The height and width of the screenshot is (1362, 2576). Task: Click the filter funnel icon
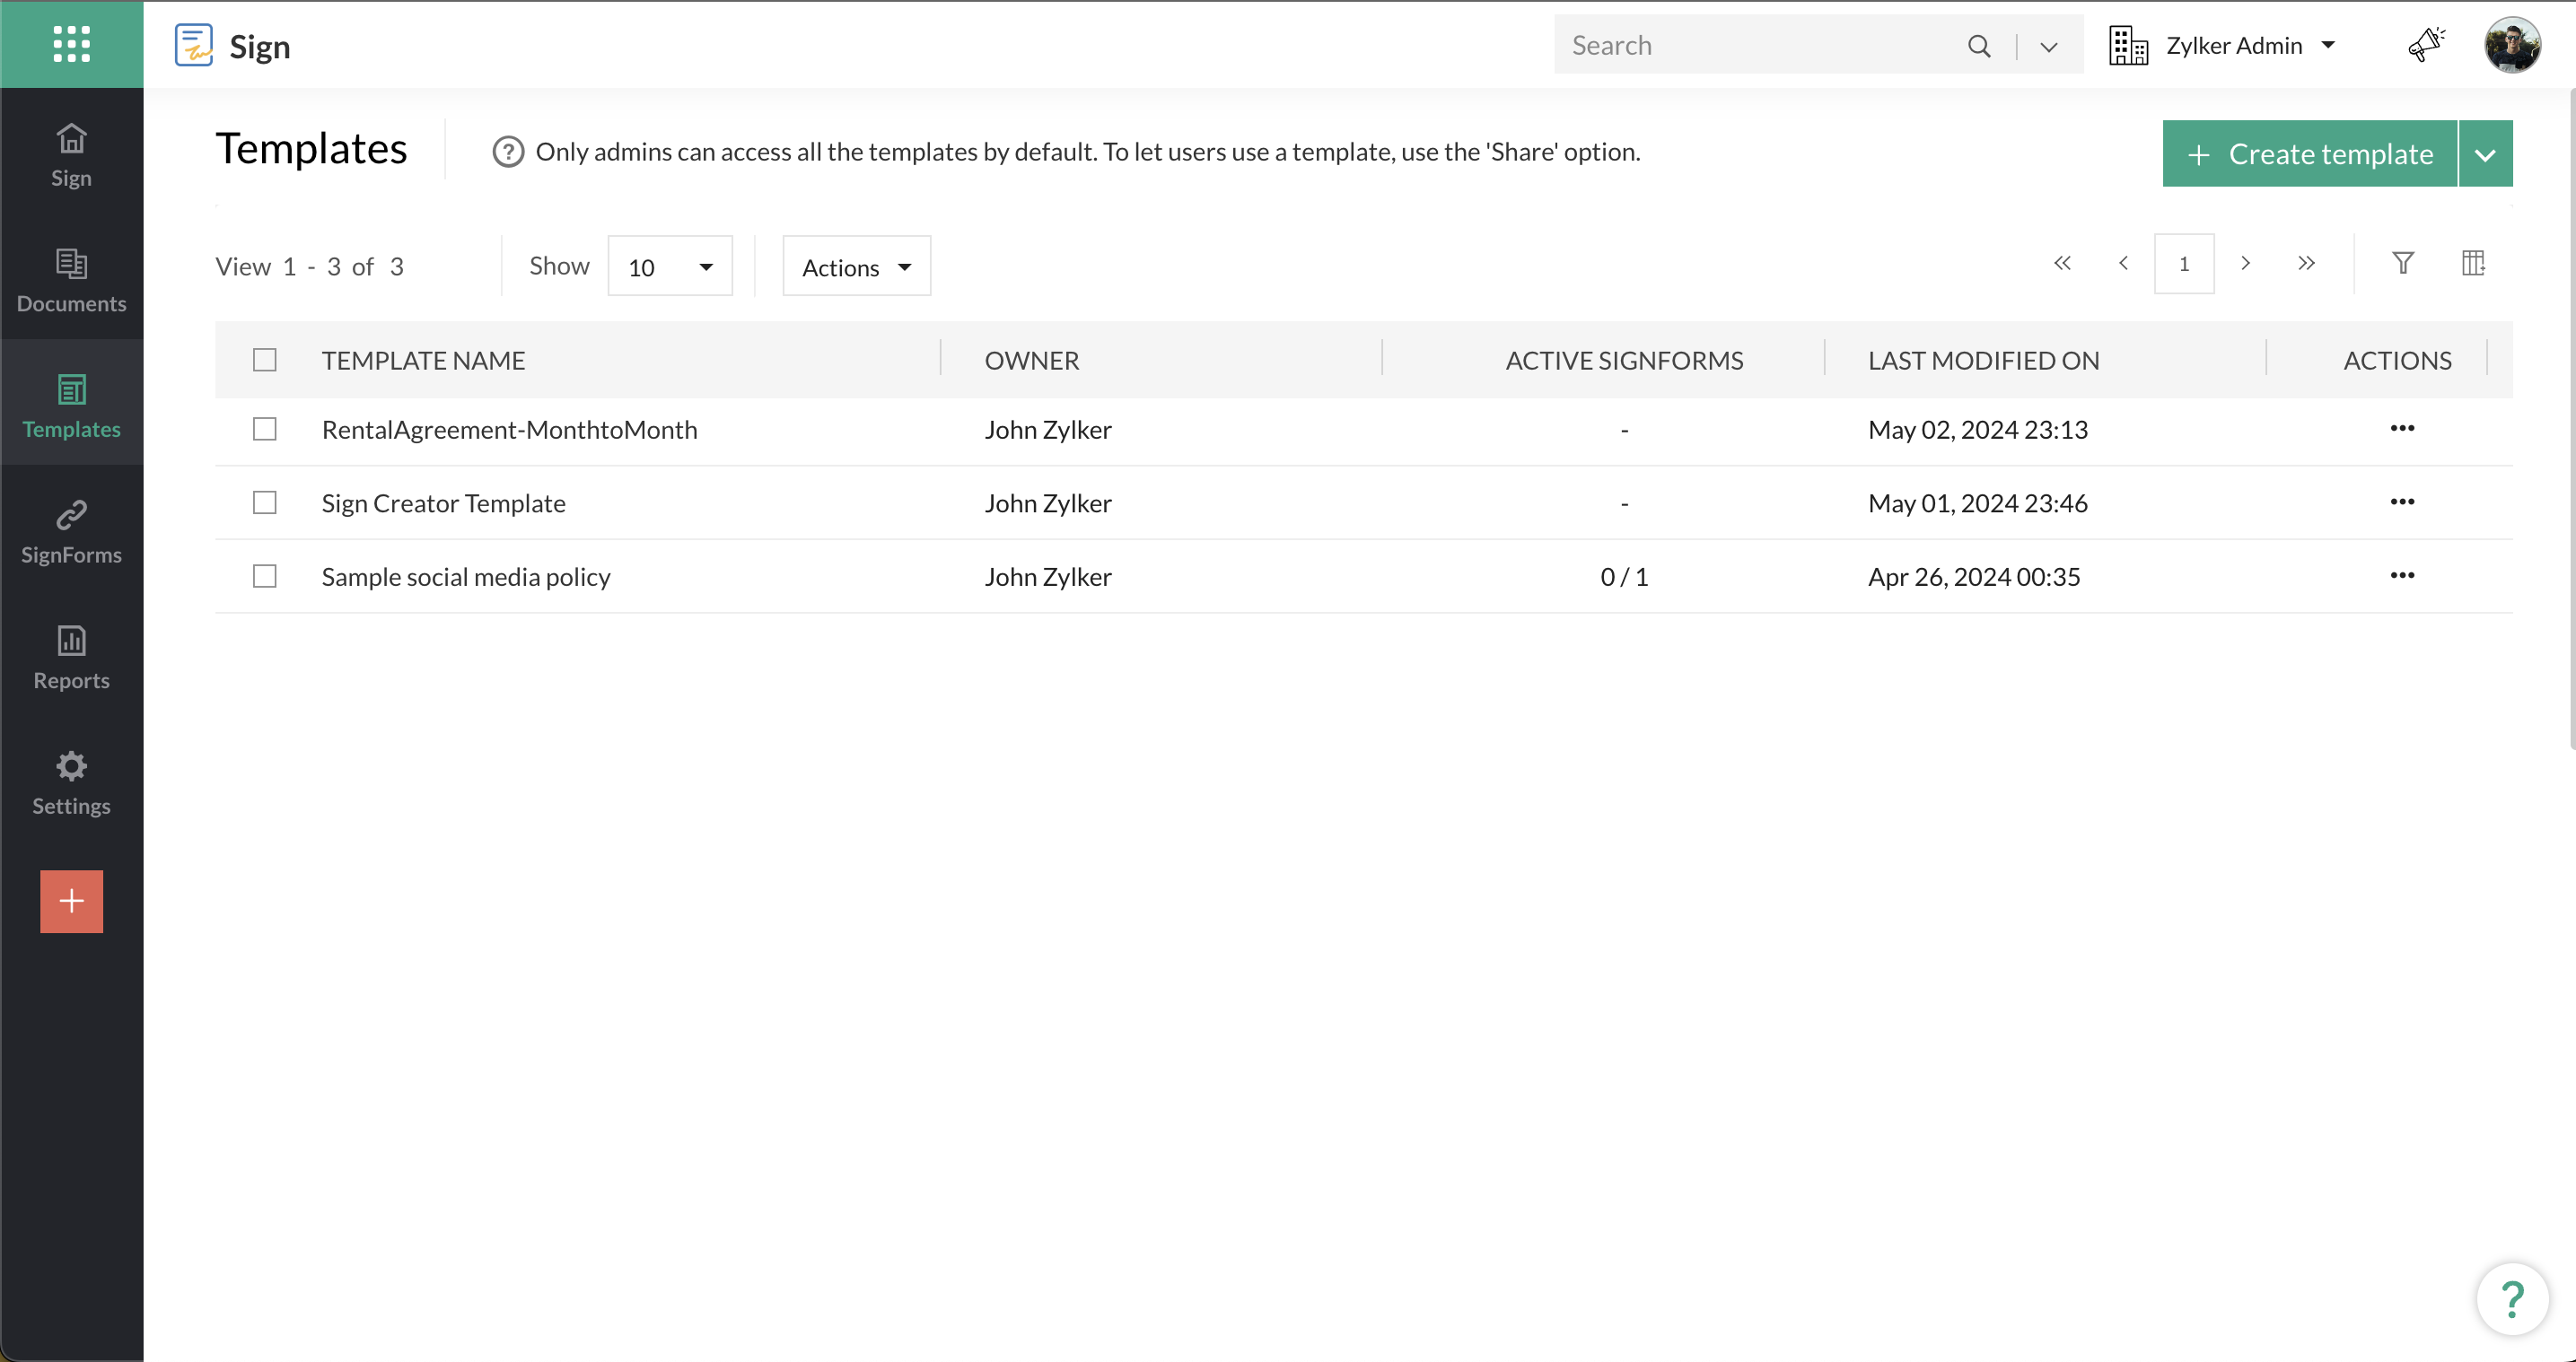2402,263
